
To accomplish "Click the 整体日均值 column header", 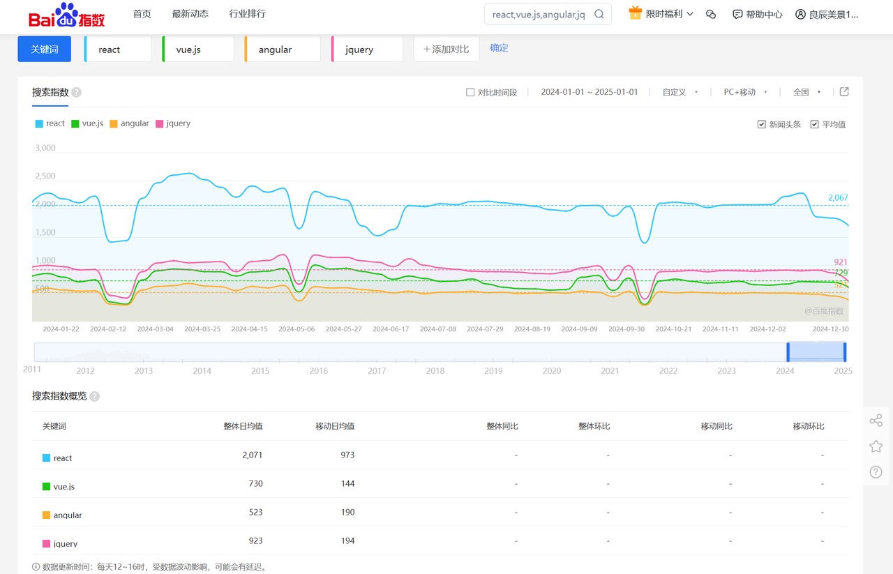I will click(243, 426).
